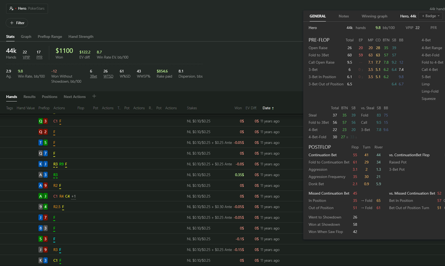The width and height of the screenshot is (445, 266).
Task: Click the Won When Saw Flop label
Action: click(x=326, y=232)
